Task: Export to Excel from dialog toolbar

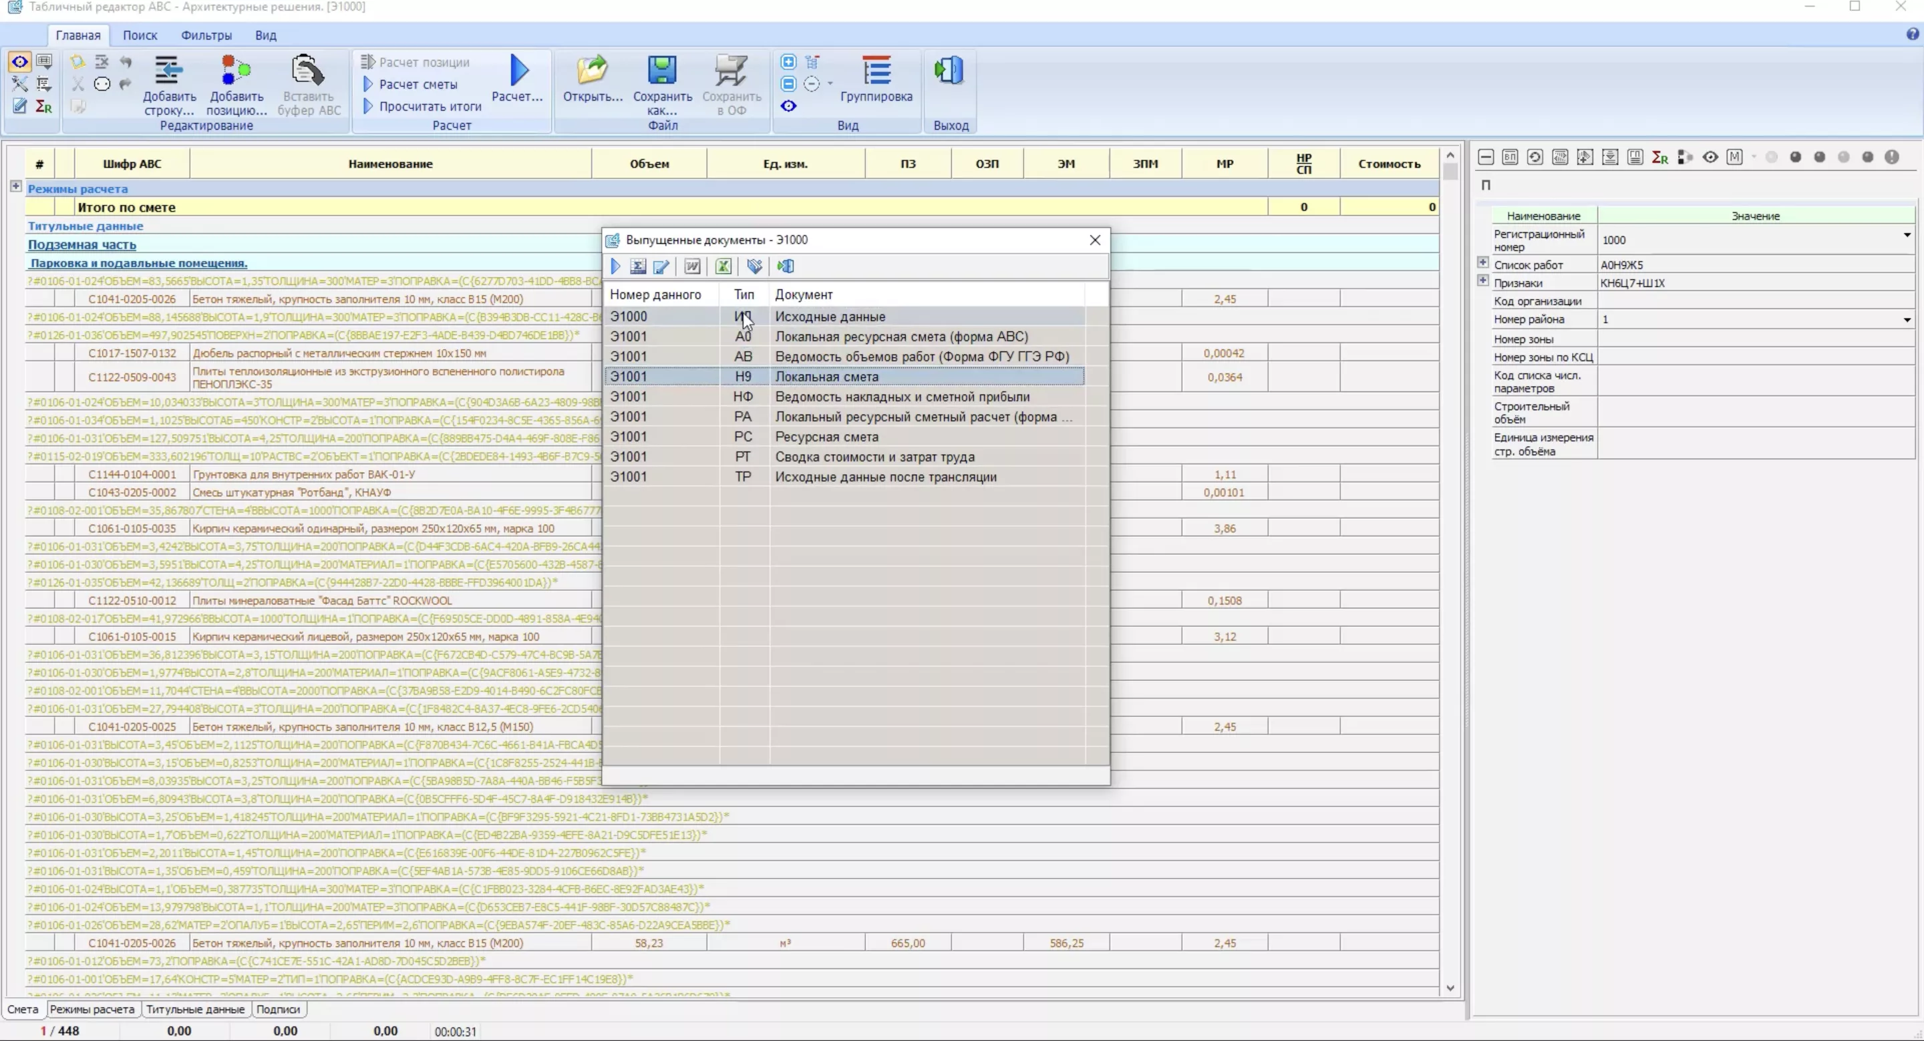Action: [x=723, y=266]
